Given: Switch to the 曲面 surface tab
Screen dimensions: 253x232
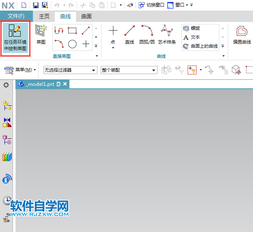Looking at the screenshot, I should point(86,16).
